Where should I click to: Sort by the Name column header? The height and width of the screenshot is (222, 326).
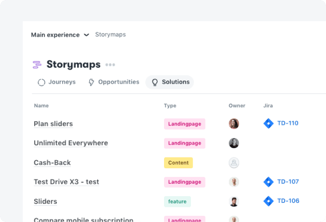point(41,106)
